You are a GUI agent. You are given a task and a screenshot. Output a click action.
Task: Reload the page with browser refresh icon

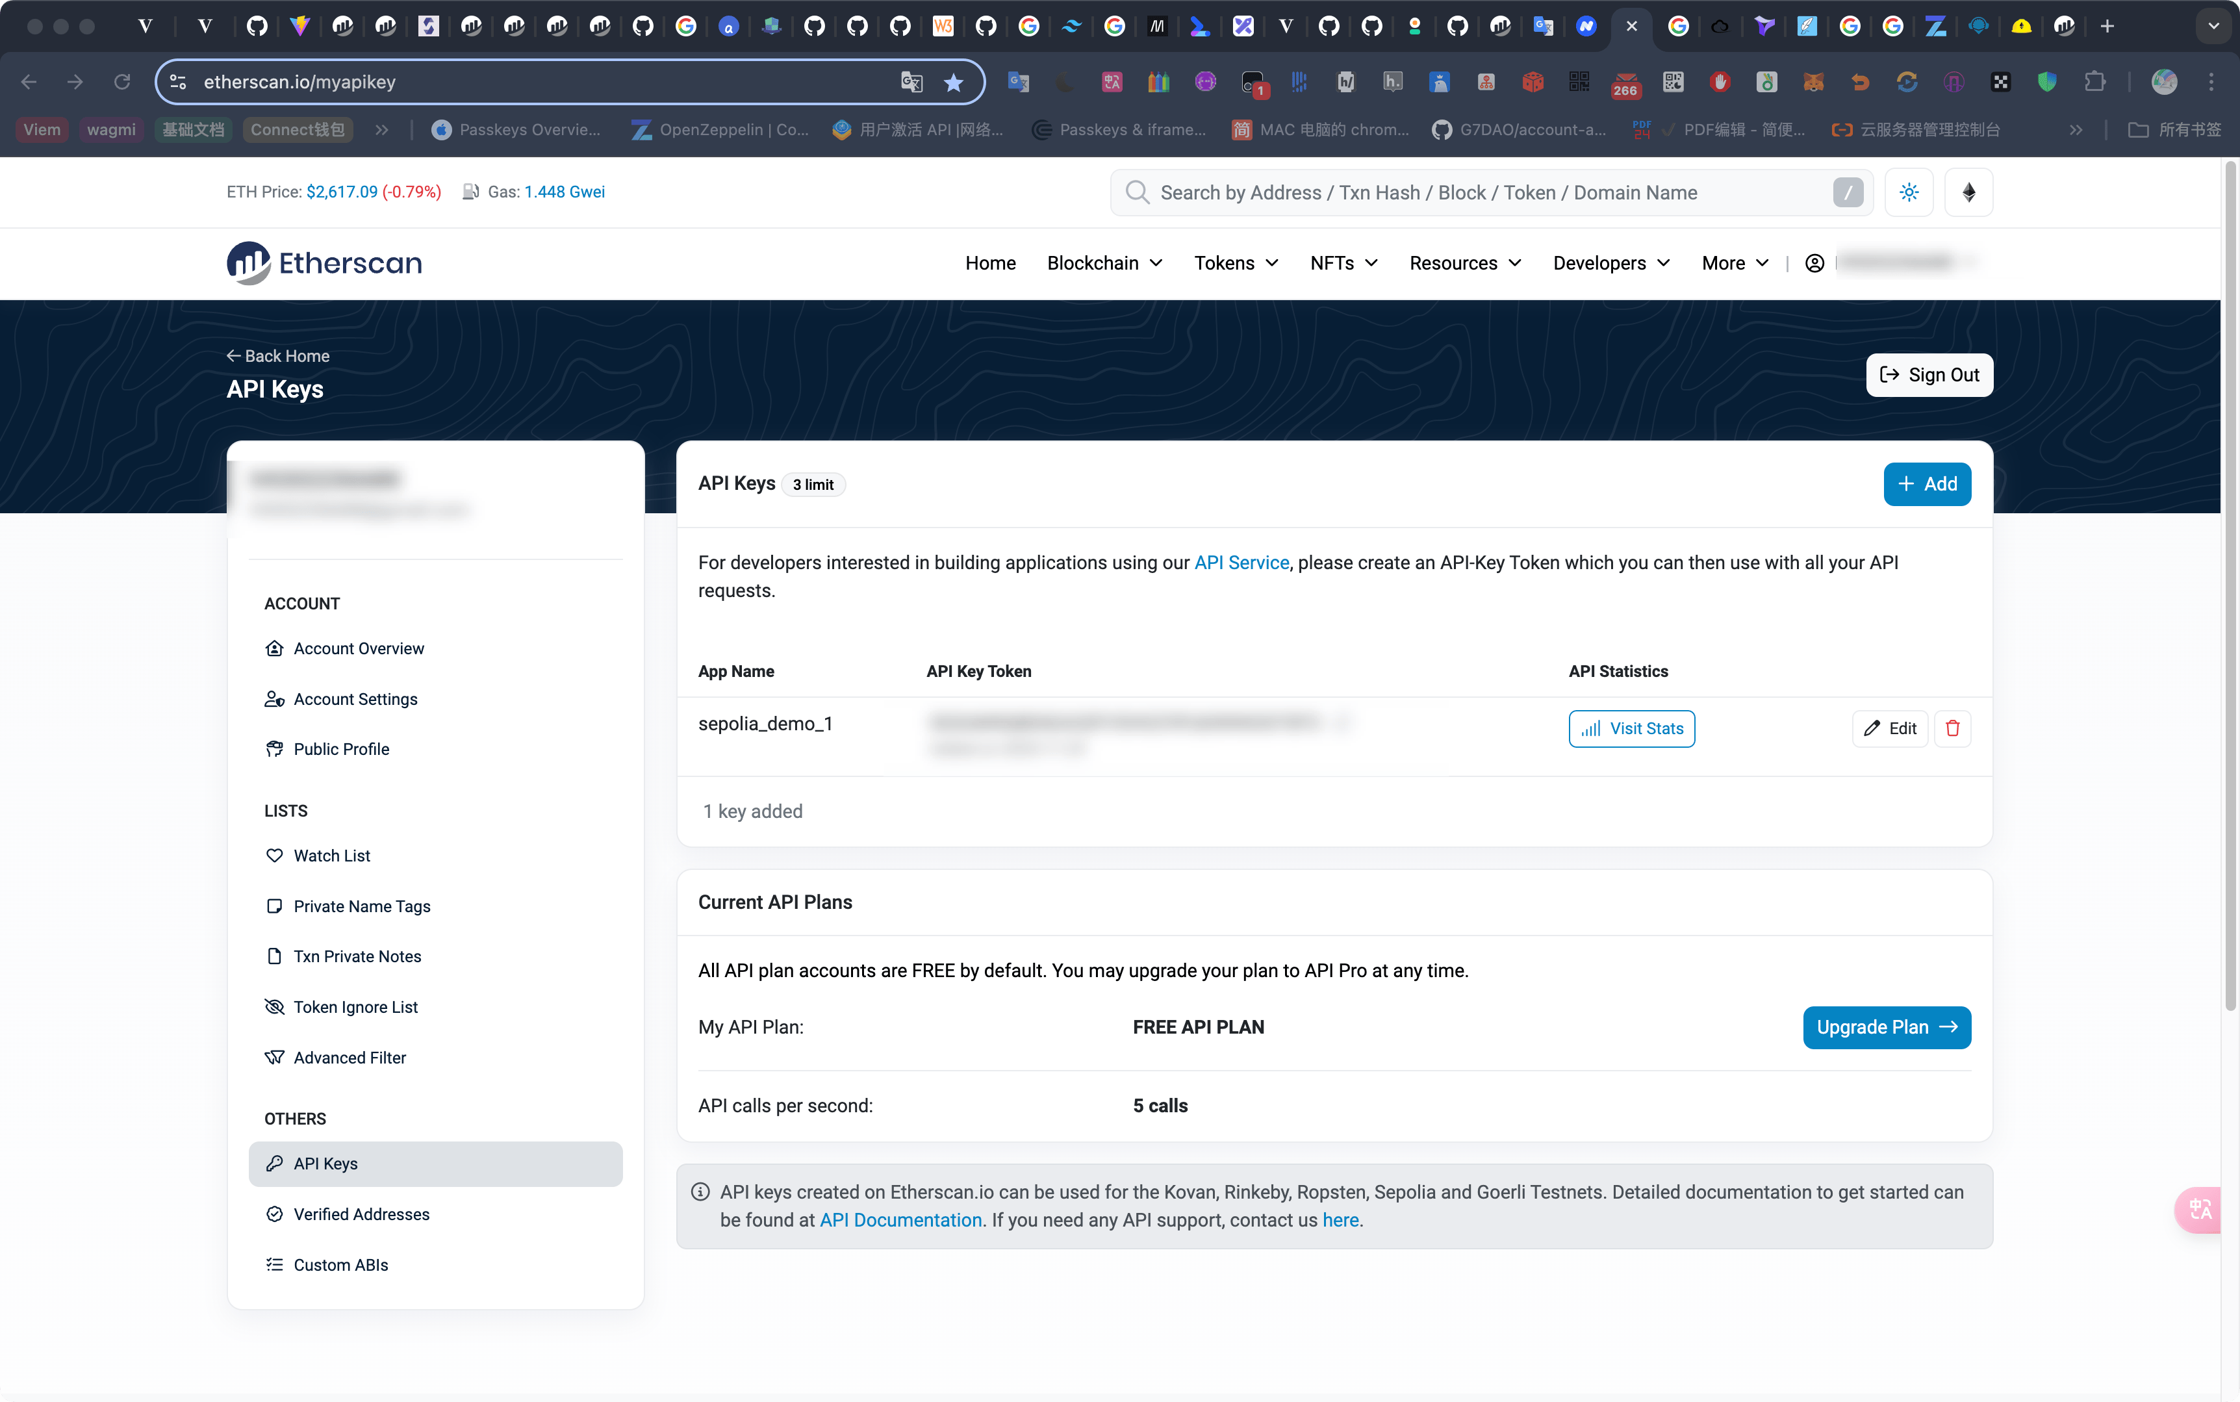121,83
